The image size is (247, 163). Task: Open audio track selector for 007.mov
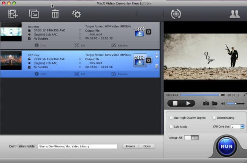point(80,63)
